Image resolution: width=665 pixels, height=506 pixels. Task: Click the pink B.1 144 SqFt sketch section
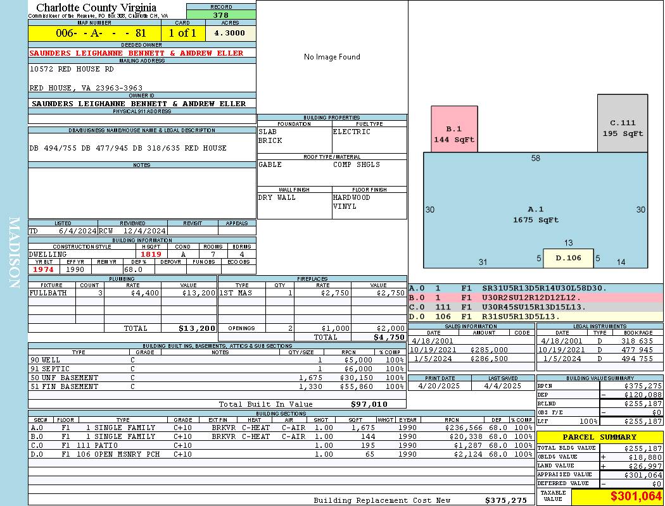454,129
